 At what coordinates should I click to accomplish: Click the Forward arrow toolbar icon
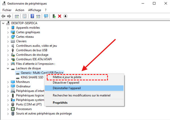(x=9, y=16)
